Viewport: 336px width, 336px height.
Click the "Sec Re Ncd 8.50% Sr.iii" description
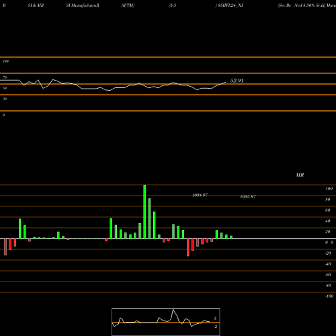coord(302,5)
